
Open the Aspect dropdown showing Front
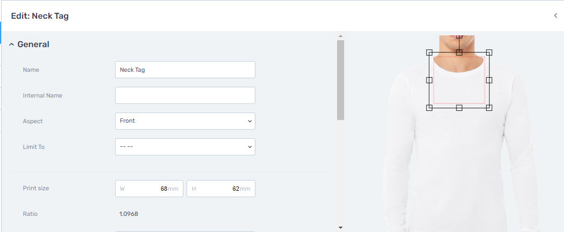185,121
